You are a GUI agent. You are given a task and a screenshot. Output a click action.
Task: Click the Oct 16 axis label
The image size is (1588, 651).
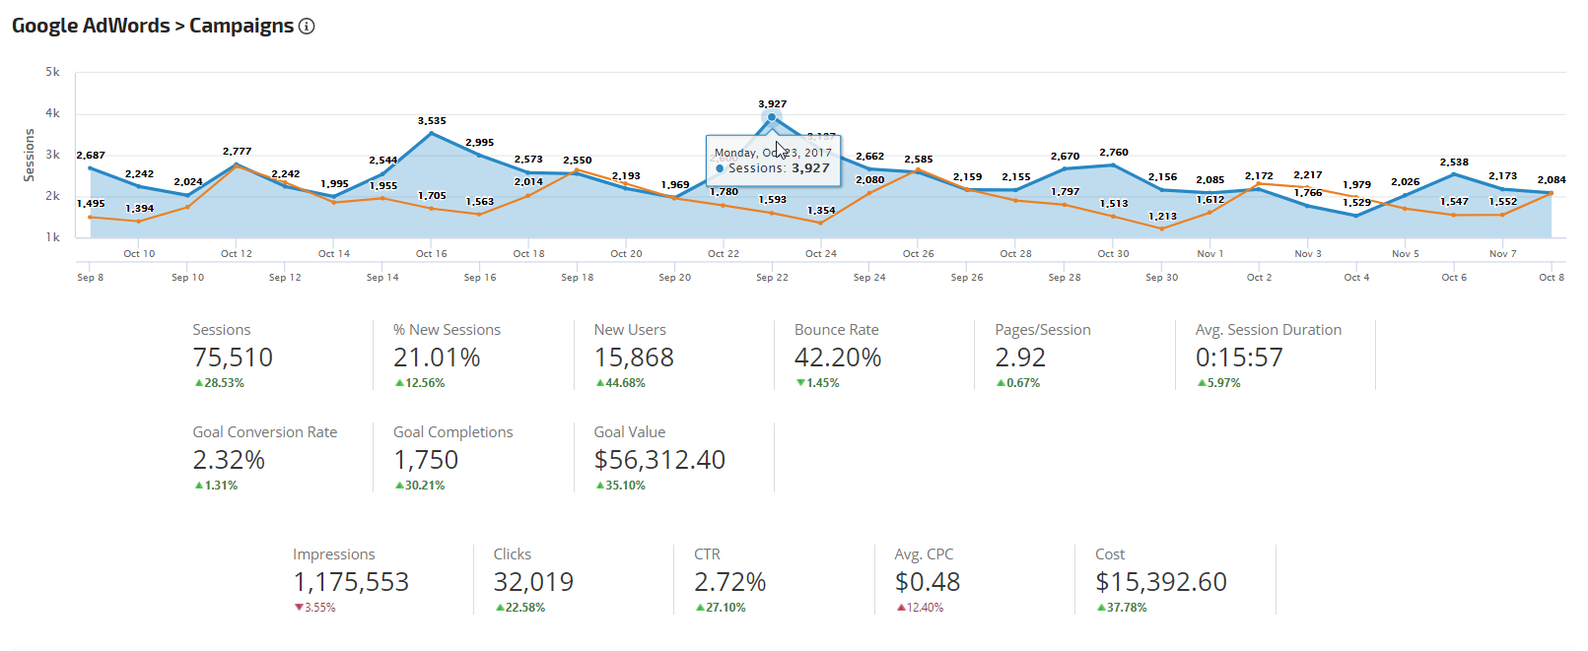click(431, 254)
